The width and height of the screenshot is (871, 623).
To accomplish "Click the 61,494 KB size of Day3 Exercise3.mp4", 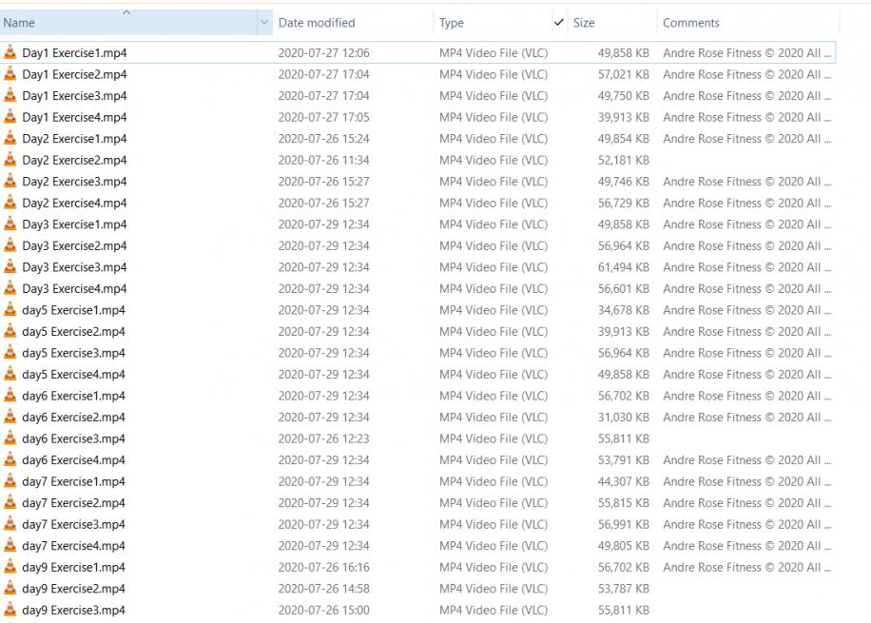I will 624,267.
